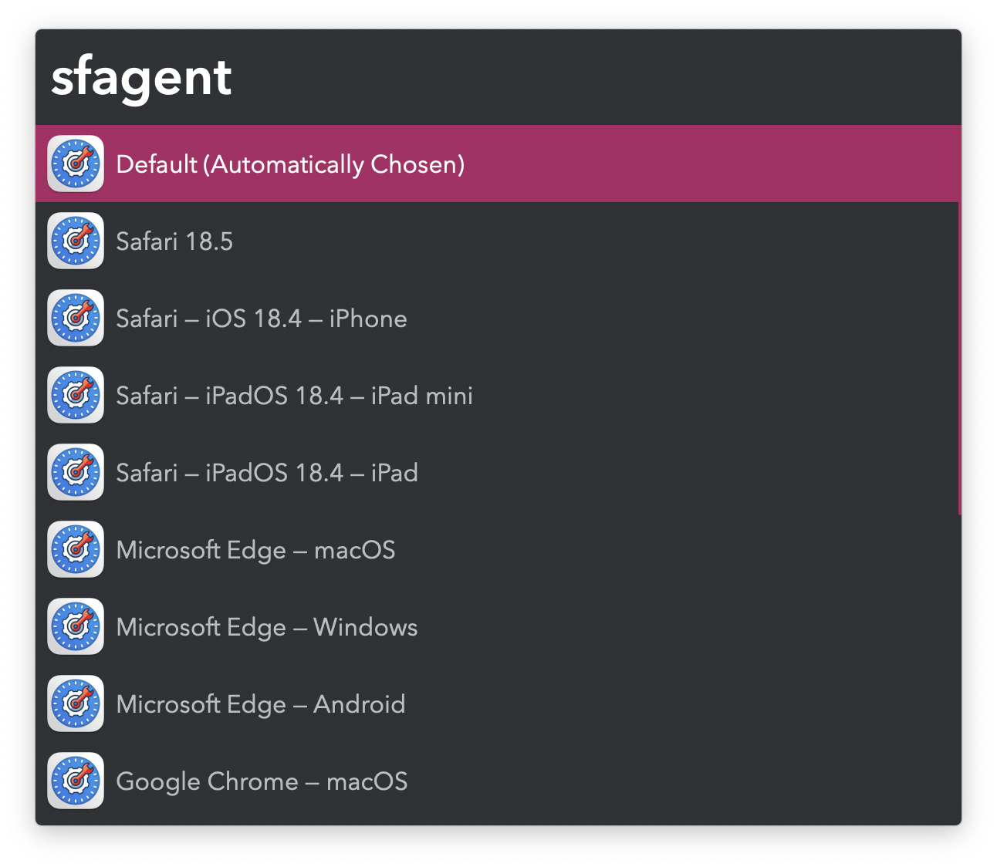Click icon beside Safari iOS 18.4 iPhone
This screenshot has width=997, height=867.
tap(76, 318)
